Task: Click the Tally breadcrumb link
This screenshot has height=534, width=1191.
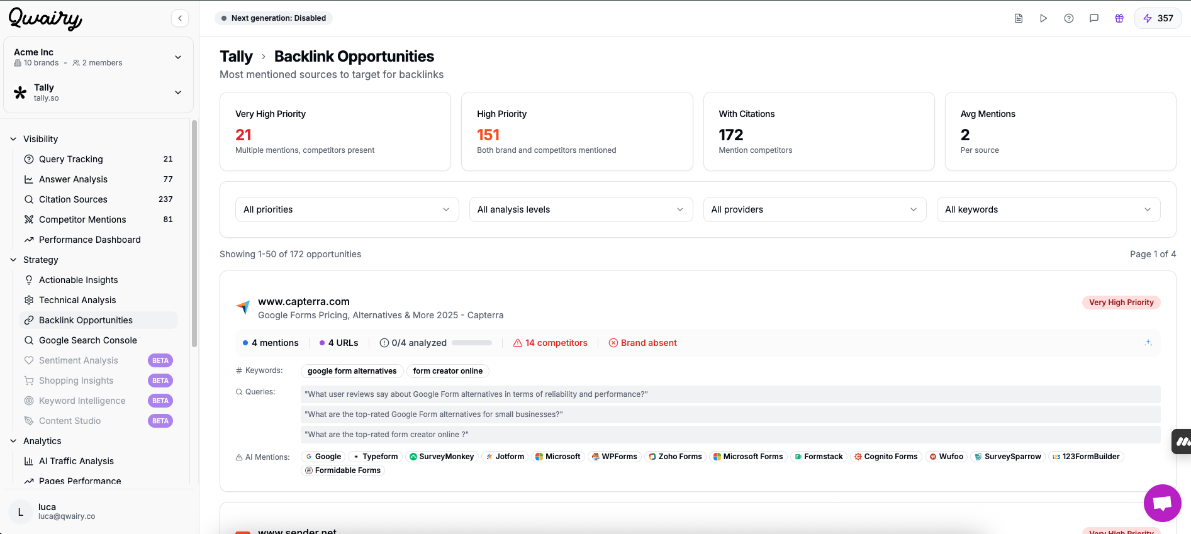Action: (x=236, y=57)
